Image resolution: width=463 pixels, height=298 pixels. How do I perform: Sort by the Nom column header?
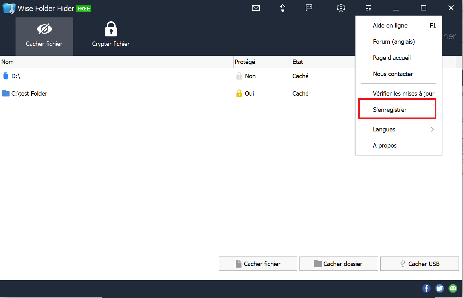coord(117,62)
